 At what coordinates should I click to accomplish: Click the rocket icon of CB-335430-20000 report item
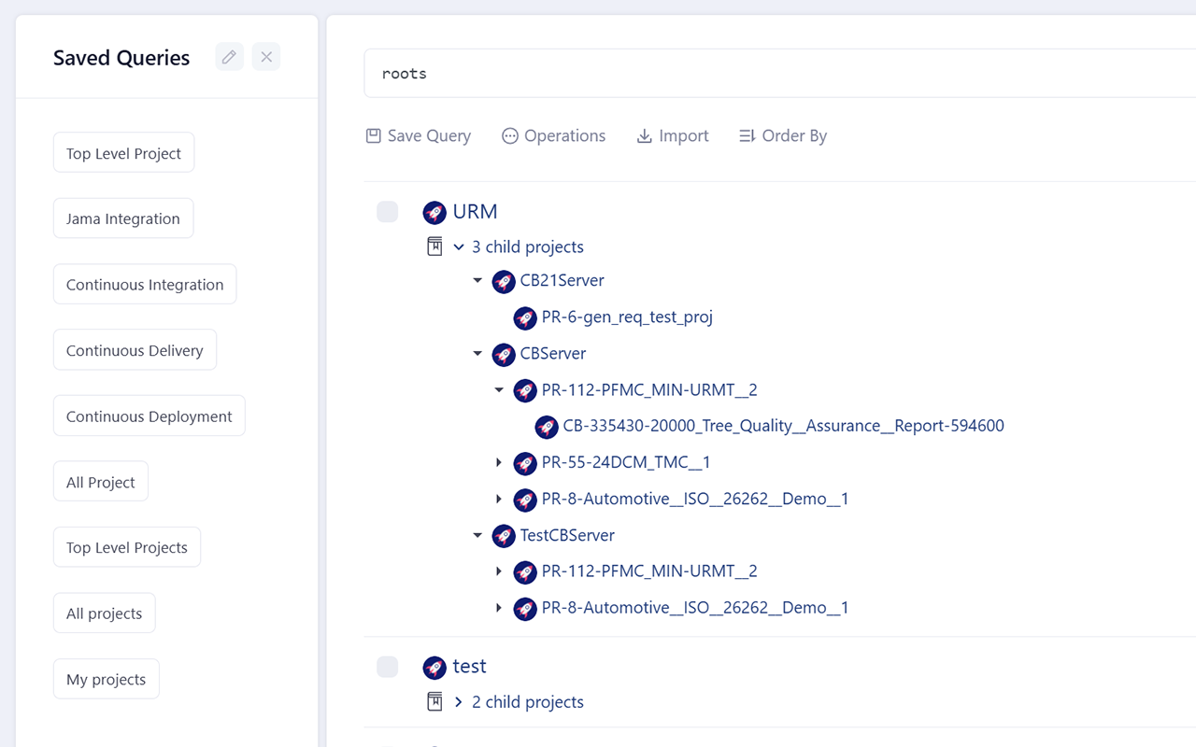point(547,427)
